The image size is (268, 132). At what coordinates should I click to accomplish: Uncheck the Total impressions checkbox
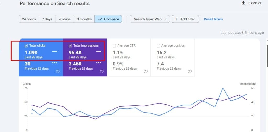pyautogui.click(x=70, y=46)
